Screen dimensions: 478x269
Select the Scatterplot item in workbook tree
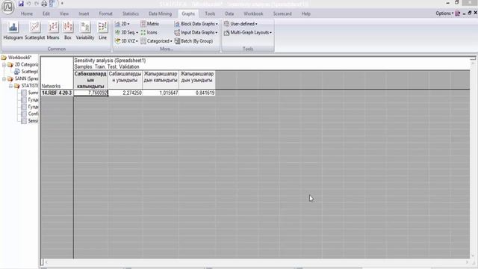click(27, 72)
